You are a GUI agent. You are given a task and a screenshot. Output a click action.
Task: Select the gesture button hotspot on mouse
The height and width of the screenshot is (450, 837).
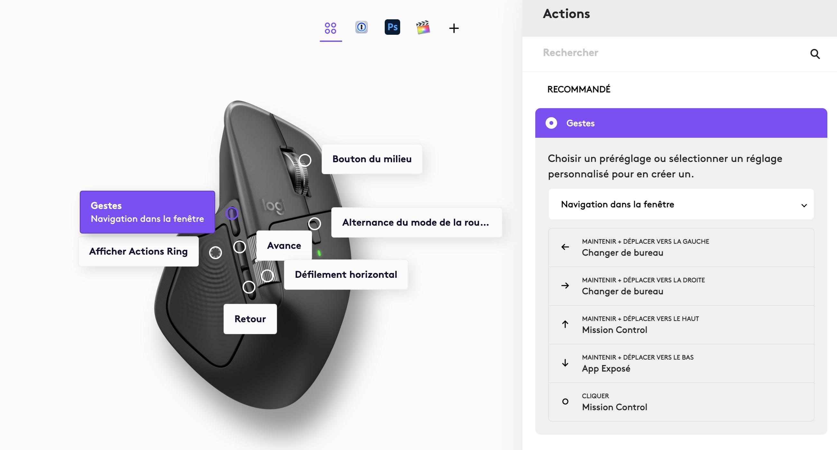[x=232, y=214]
